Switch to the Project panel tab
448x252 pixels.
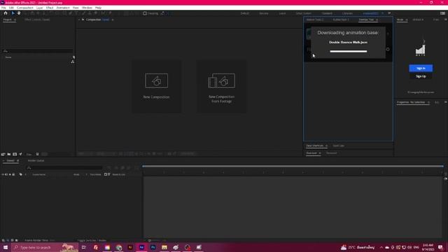point(8,20)
